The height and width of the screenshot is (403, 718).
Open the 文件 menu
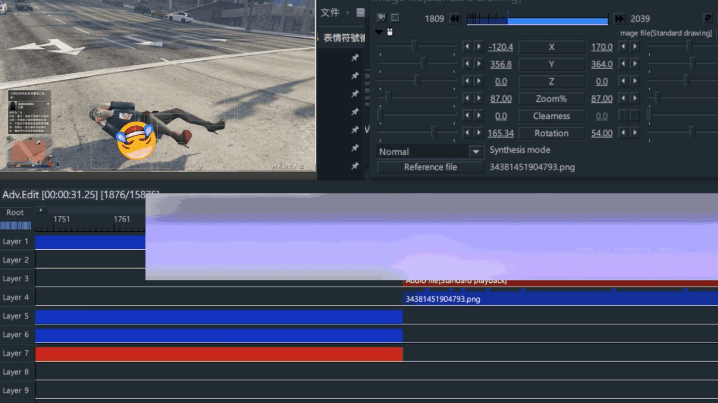330,12
